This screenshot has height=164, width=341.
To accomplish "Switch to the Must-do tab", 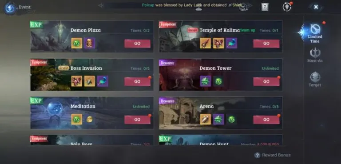I will click(x=315, y=55).
